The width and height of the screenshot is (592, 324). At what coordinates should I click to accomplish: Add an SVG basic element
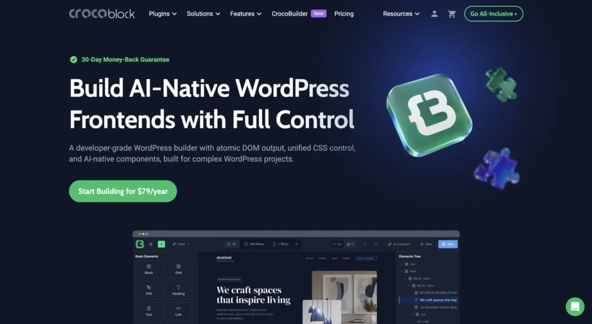pyautogui.click(x=149, y=290)
